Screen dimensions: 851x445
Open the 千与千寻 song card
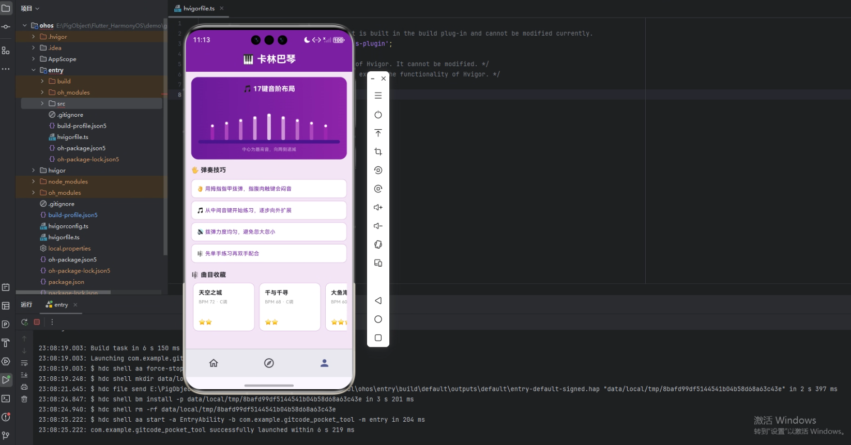[x=290, y=306]
